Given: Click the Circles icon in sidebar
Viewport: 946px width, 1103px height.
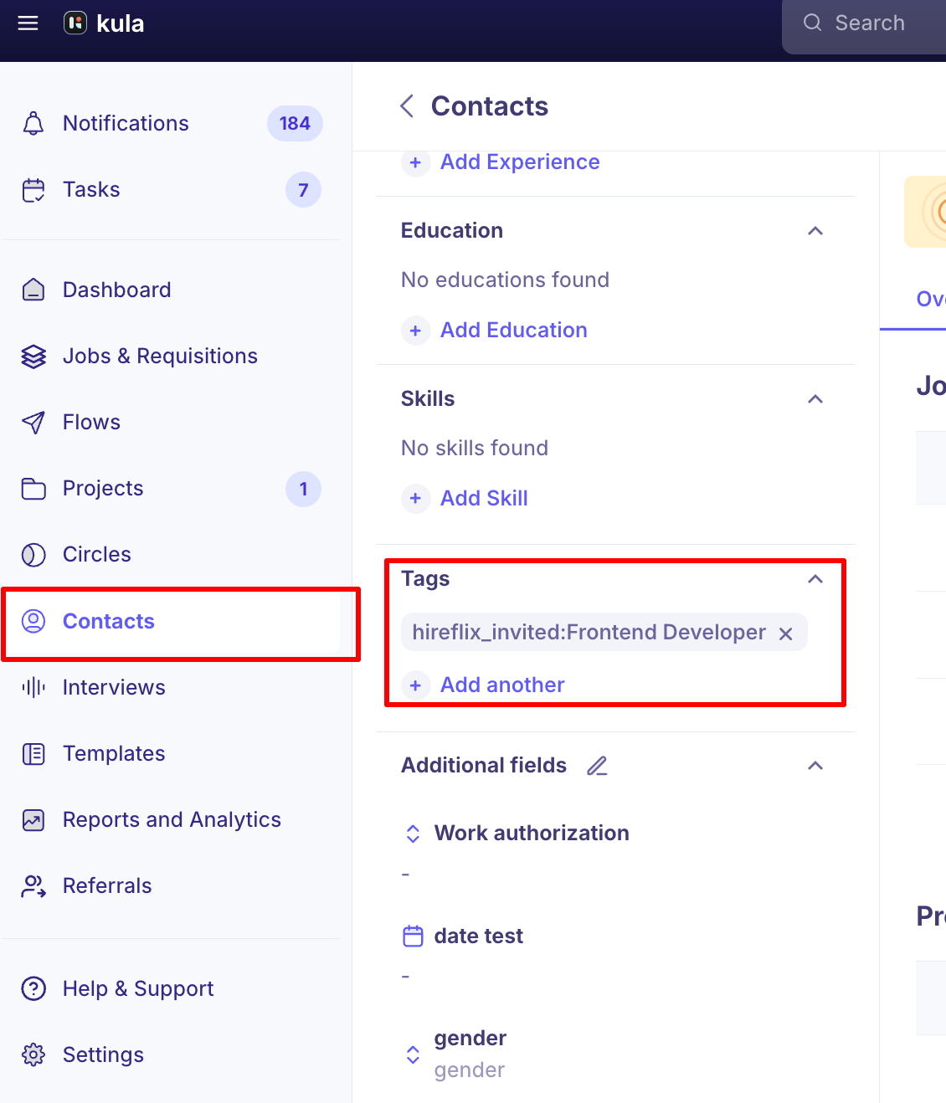Looking at the screenshot, I should point(33,555).
